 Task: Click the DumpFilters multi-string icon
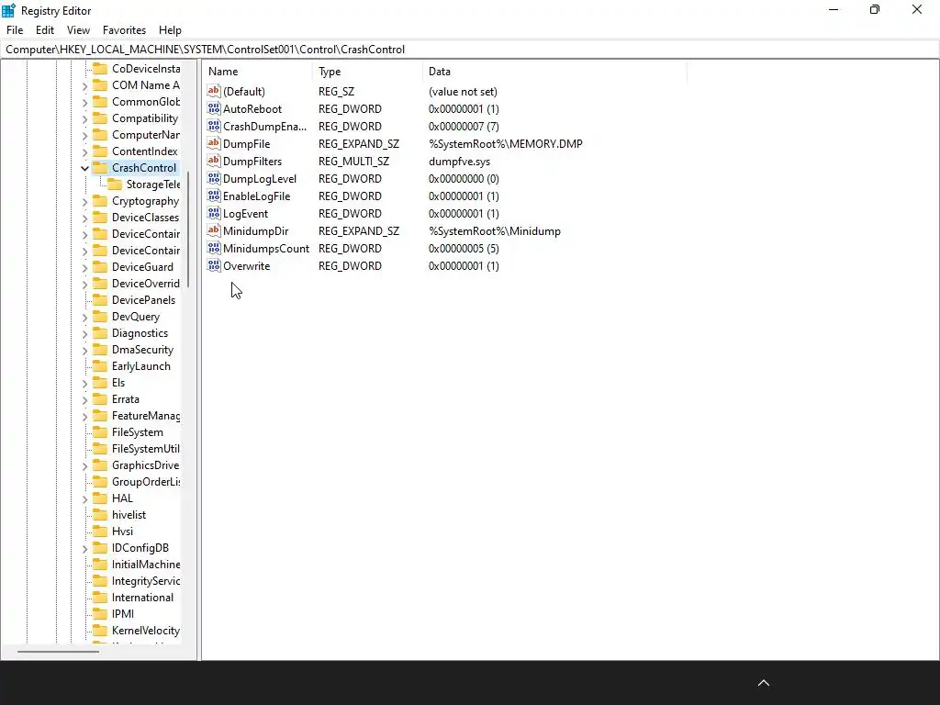tap(214, 161)
